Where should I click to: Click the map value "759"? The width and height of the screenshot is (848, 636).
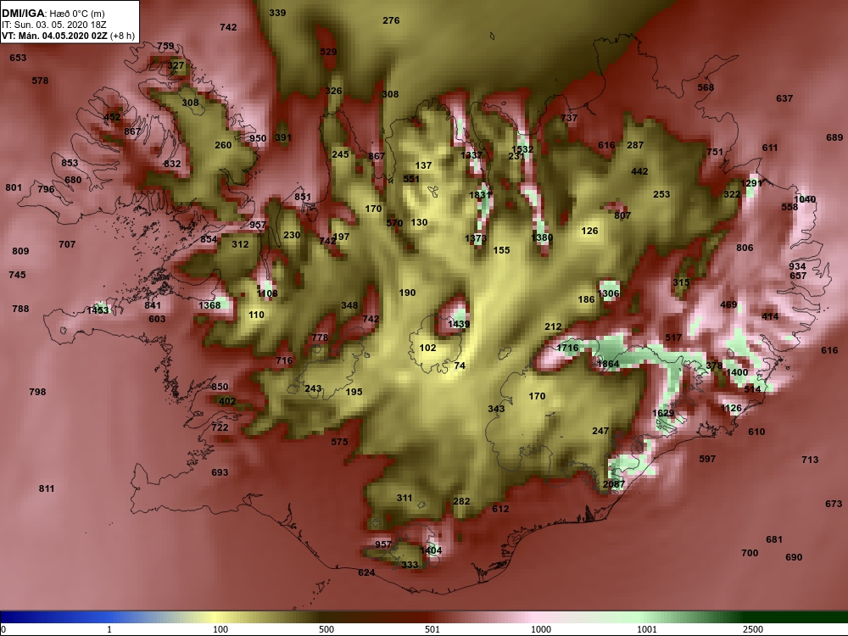click(166, 47)
